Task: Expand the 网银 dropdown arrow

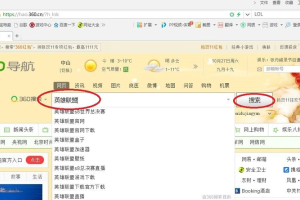Action: point(259,25)
